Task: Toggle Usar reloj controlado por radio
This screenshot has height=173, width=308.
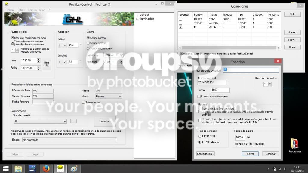Action: (x=12, y=38)
